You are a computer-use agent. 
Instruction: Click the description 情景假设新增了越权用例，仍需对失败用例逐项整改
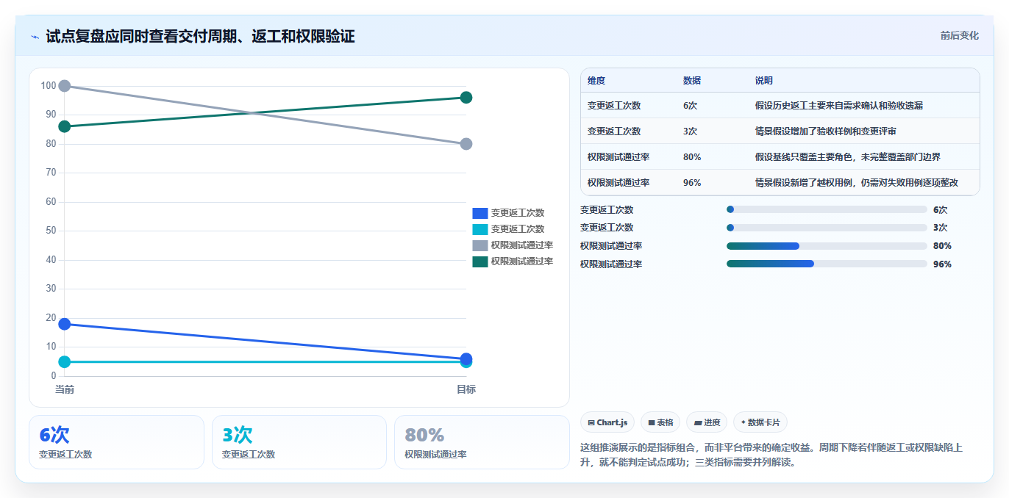point(857,183)
